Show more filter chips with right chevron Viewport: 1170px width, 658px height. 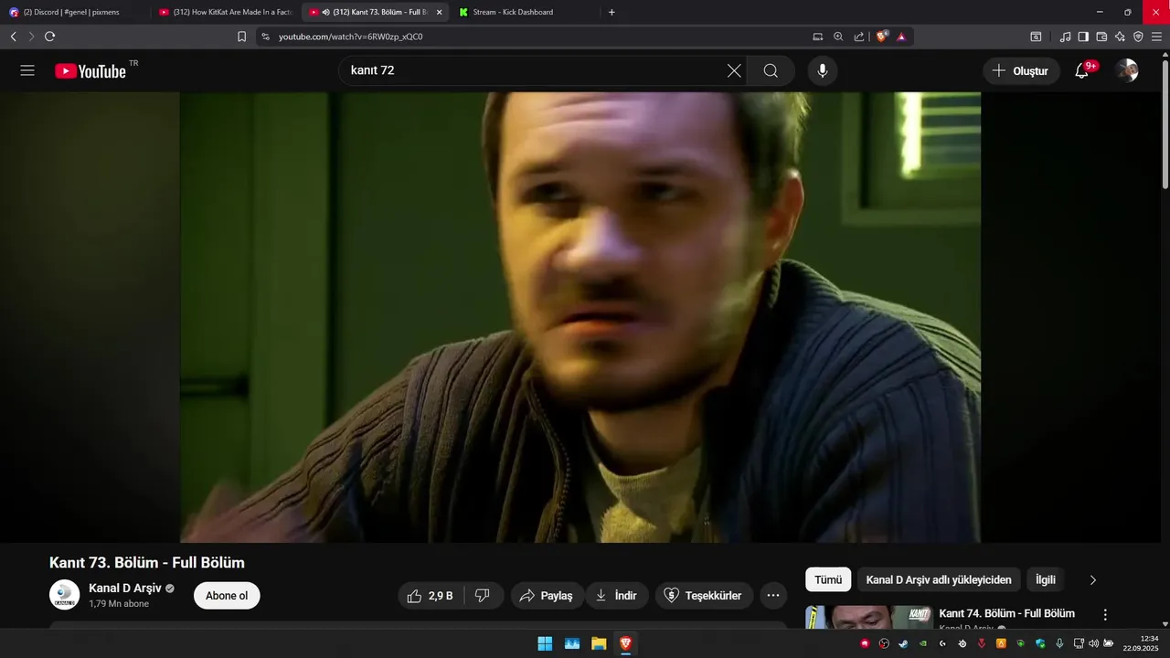tap(1092, 579)
